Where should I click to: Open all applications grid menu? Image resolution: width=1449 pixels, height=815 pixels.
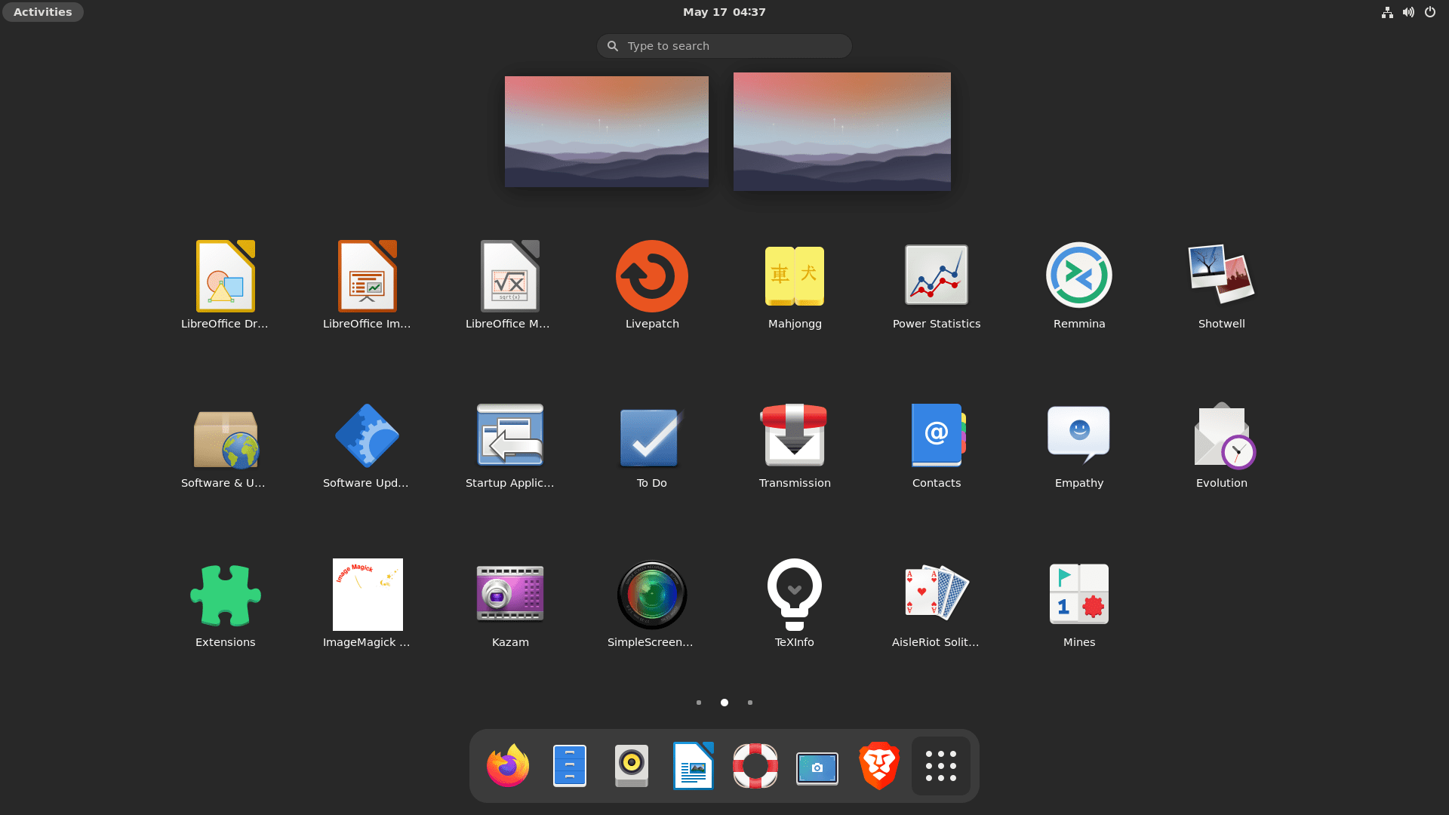click(940, 765)
